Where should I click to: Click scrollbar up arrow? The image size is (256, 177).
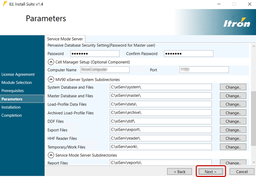(x=254, y=46)
